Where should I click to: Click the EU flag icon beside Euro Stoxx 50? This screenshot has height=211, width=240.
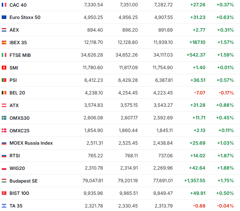(x=4, y=17)
